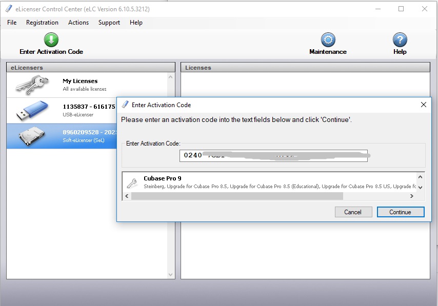The height and width of the screenshot is (306, 438).
Task: Click down arrow in license list vertical scrollbar
Action: tap(420, 187)
